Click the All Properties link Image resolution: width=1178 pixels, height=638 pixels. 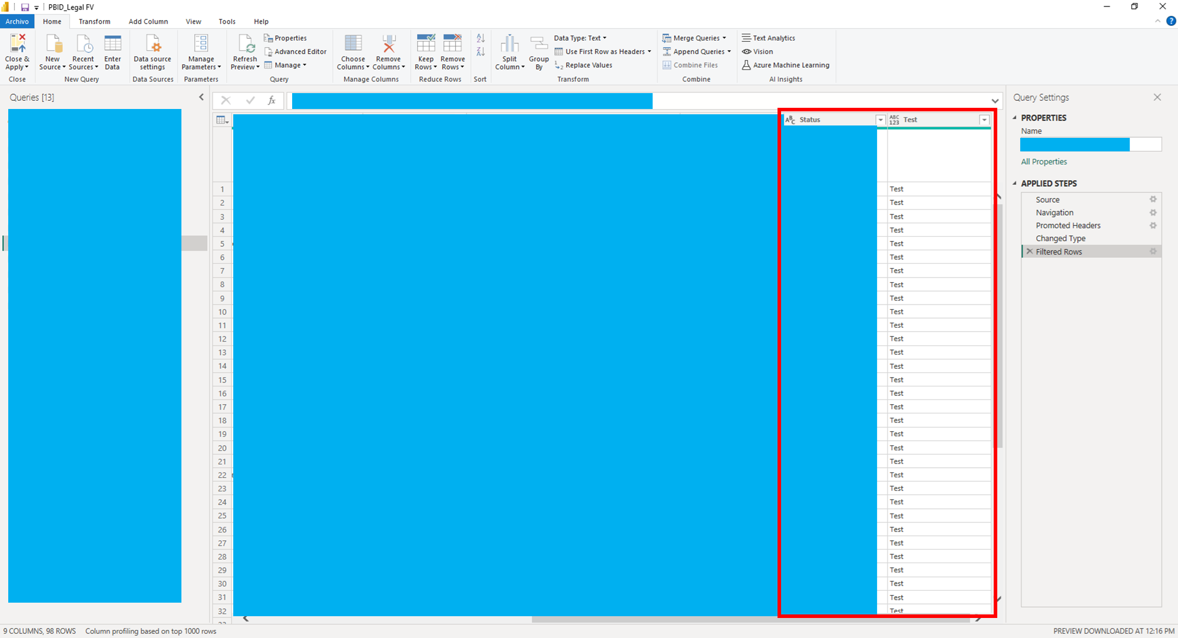click(x=1044, y=161)
